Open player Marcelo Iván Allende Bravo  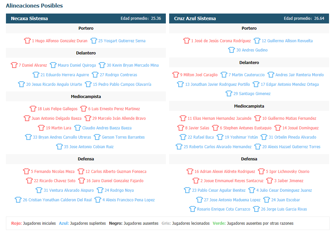(119, 118)
